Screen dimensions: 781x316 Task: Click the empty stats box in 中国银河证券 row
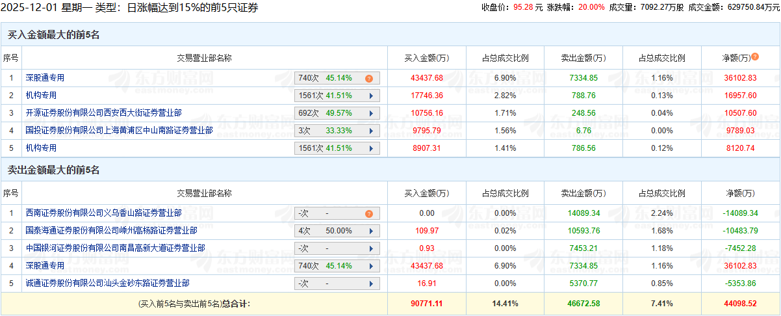click(x=337, y=248)
